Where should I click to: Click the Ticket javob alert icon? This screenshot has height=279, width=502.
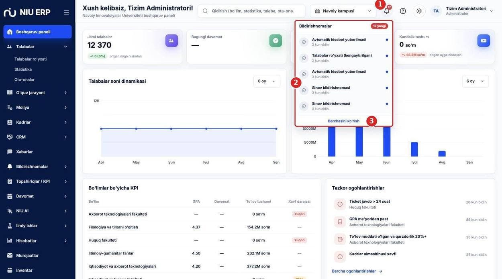click(x=340, y=204)
